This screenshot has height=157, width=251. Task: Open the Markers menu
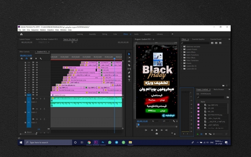tap(43, 30)
